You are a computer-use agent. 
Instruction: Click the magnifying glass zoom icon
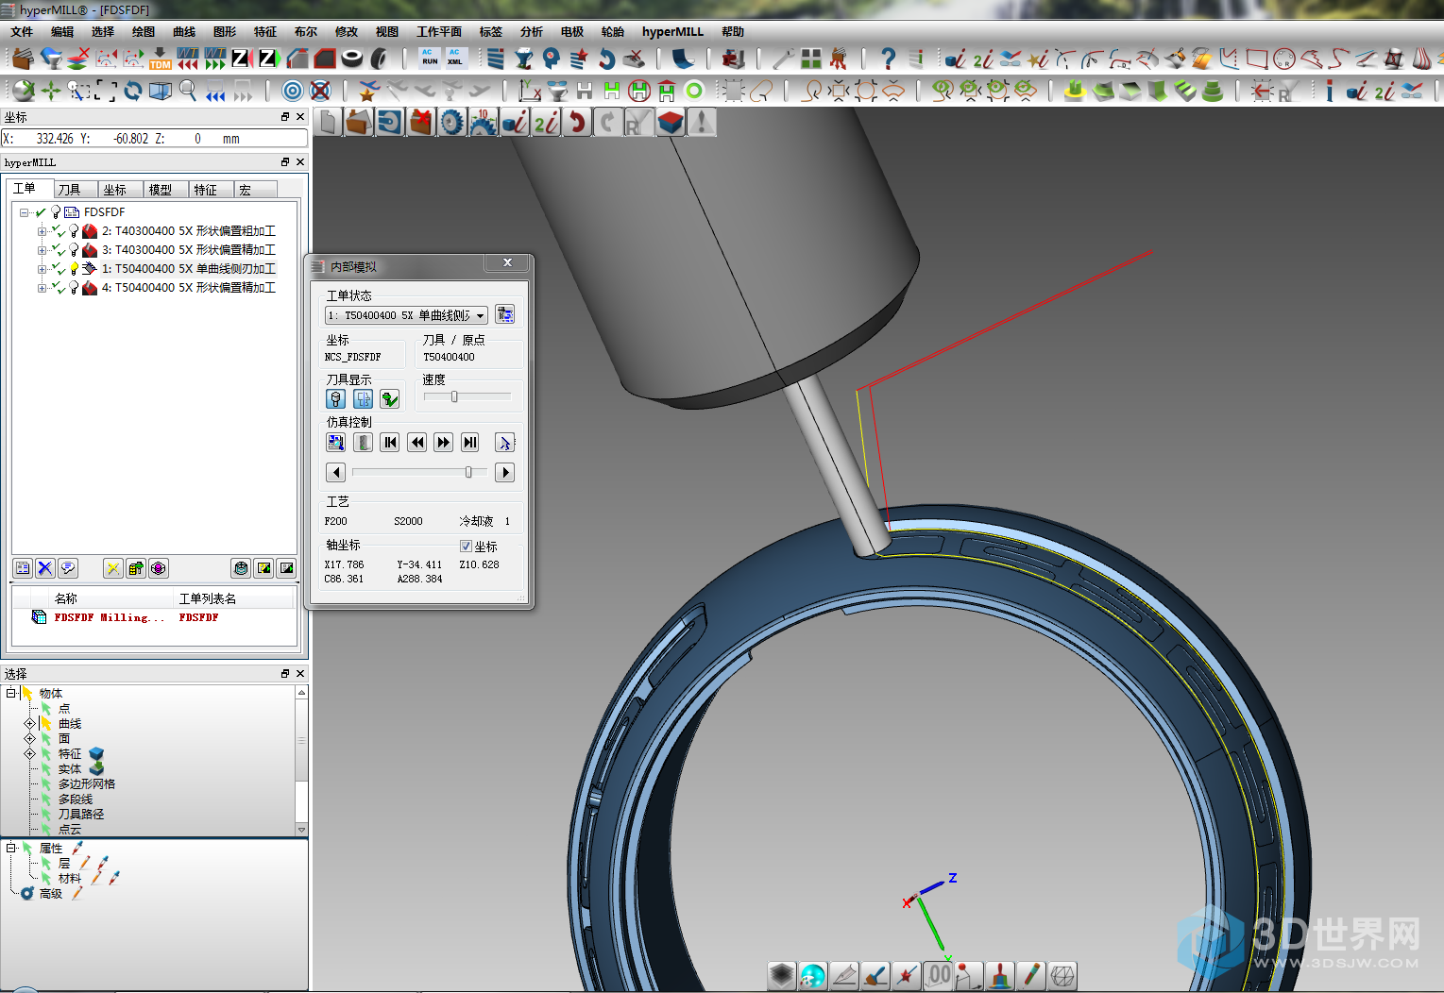point(188,91)
